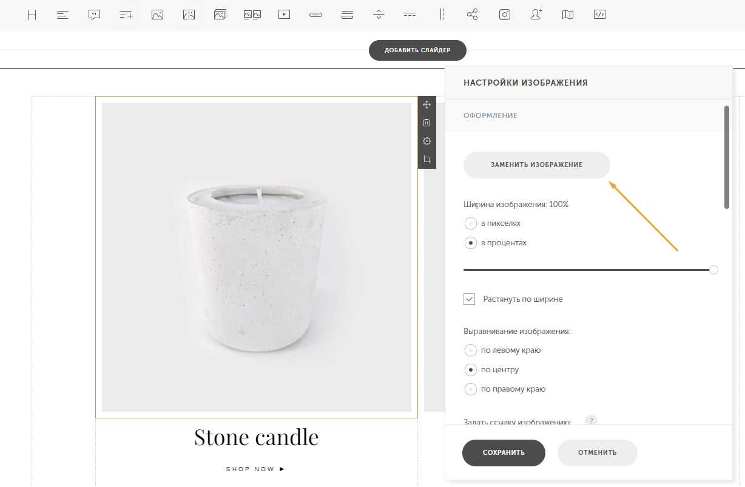Select width in pixels option
Screen dimensions: 745x487
(x=470, y=223)
